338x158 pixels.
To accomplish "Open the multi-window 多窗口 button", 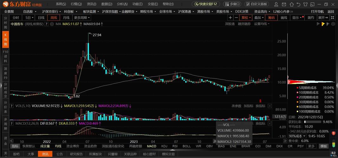I will (232, 4).
